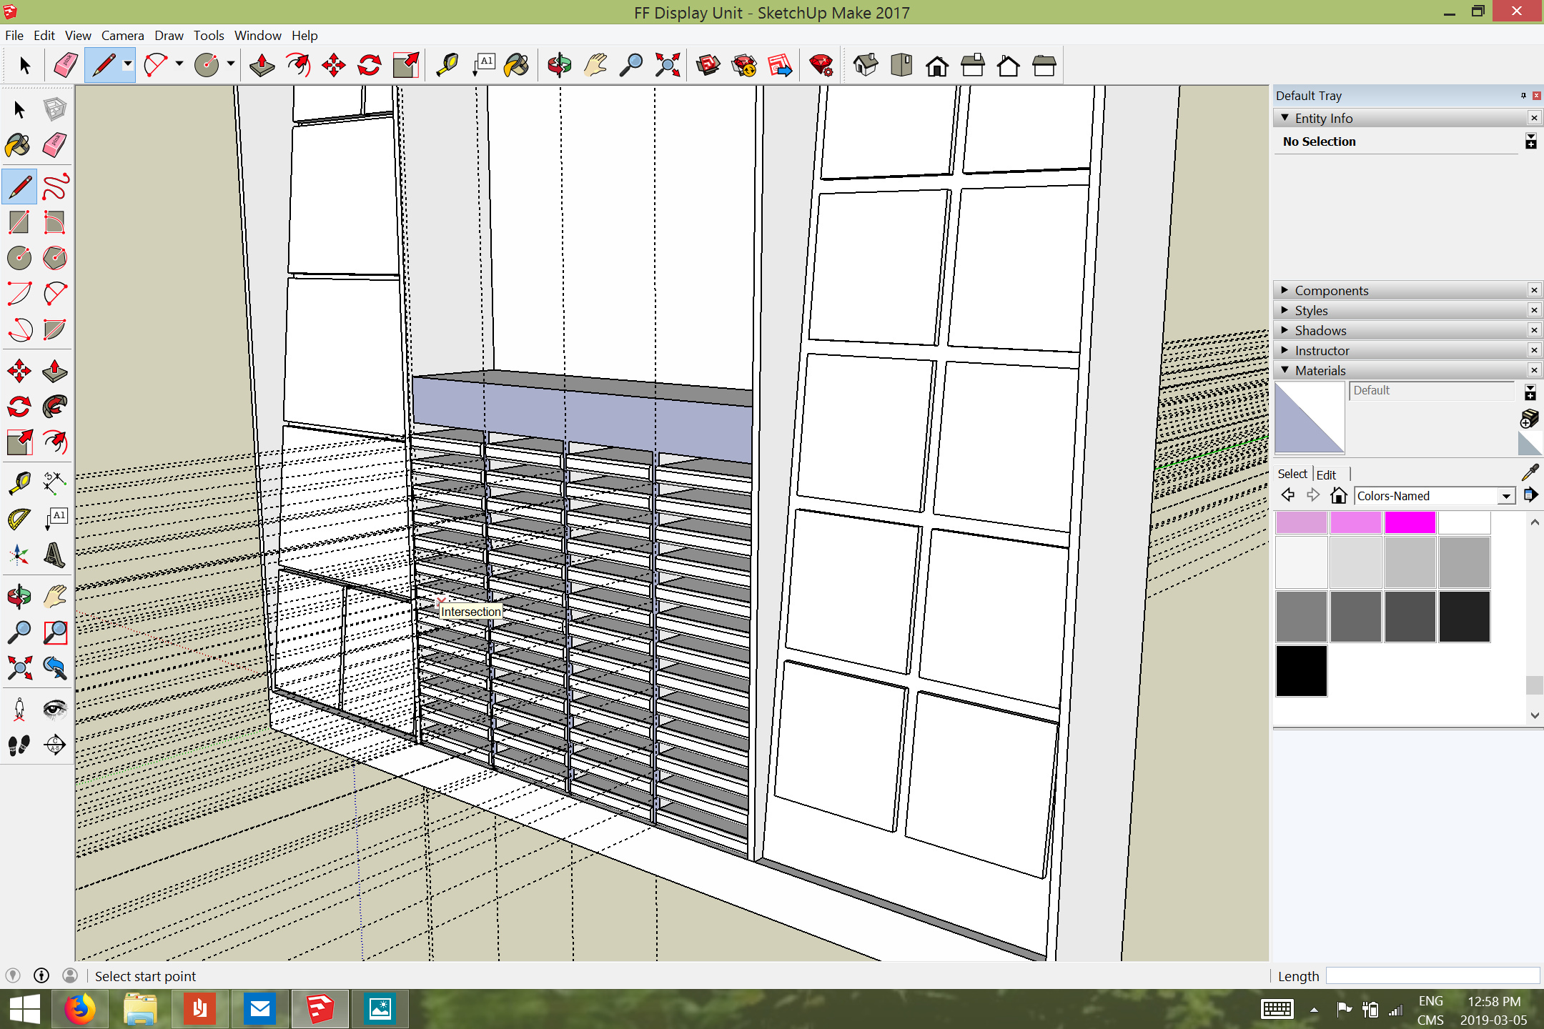Select the Tape Measure tool

coord(447,66)
